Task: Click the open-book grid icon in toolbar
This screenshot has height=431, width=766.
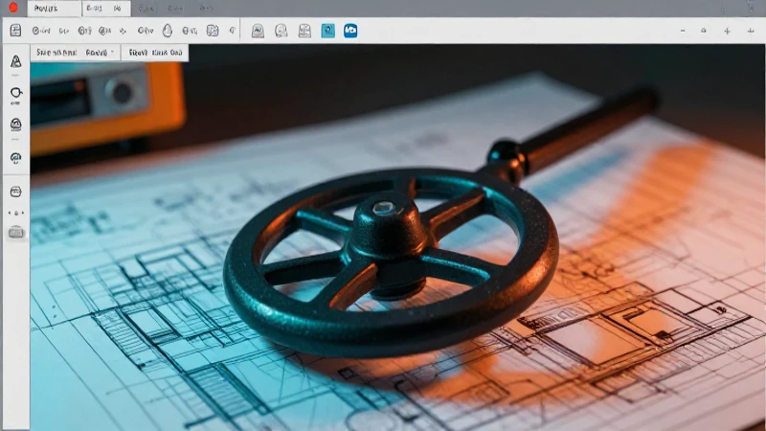Action: (x=304, y=31)
